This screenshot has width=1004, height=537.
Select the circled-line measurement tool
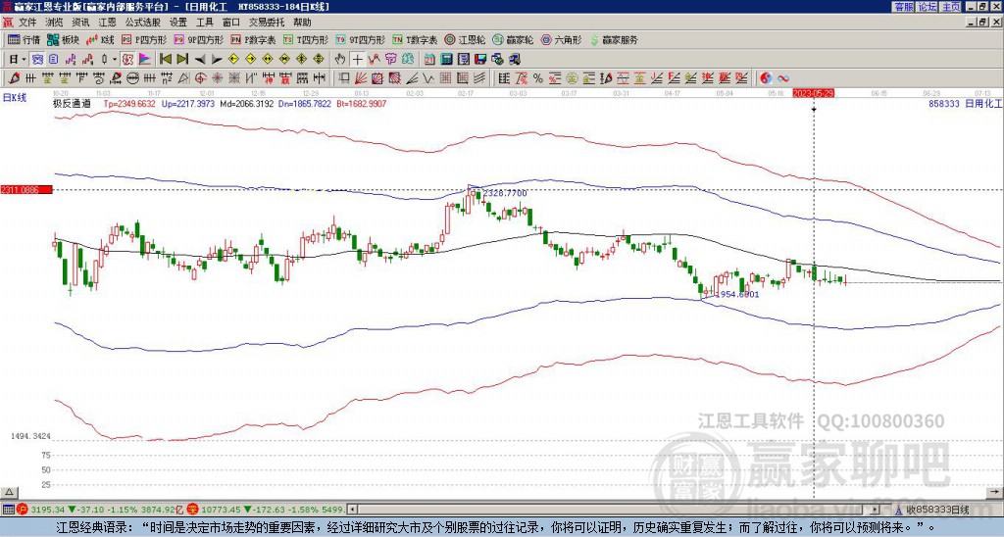tap(131, 78)
